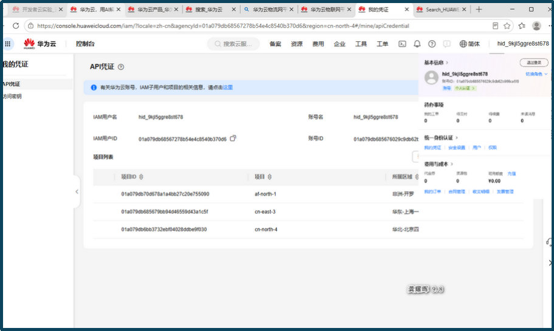The width and height of the screenshot is (554, 331).
Task: Close the Search_HUAWEI tab
Action: click(x=464, y=10)
